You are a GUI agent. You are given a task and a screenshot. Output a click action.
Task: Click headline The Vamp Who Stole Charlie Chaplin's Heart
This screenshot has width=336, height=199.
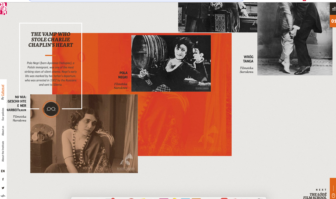(x=51, y=39)
